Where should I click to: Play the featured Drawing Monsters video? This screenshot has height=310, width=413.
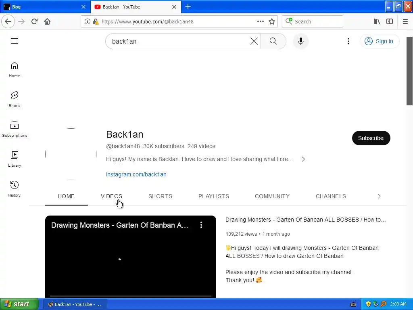[x=131, y=257]
